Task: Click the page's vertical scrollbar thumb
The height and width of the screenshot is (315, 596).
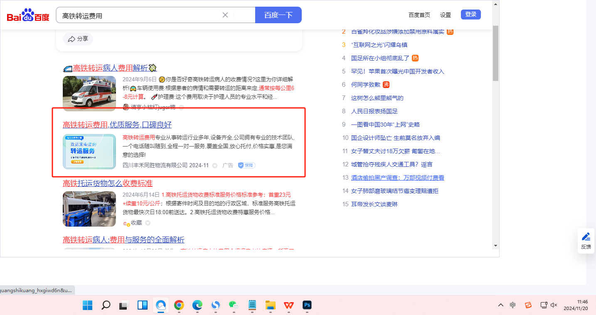Action: pos(495,53)
